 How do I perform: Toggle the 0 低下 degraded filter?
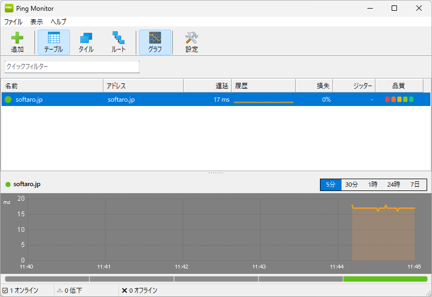point(69,291)
